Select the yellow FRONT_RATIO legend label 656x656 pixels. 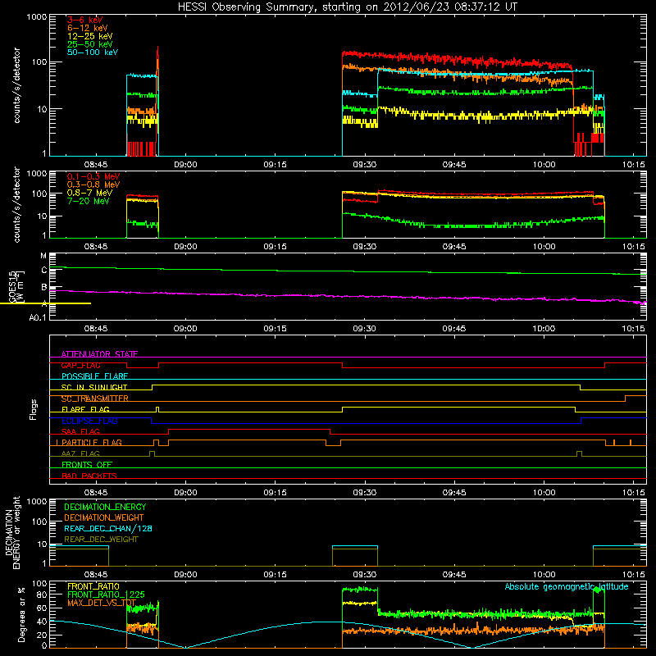point(93,586)
